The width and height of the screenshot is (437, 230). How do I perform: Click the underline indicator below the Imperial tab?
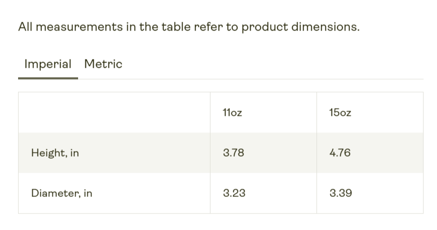click(x=48, y=78)
